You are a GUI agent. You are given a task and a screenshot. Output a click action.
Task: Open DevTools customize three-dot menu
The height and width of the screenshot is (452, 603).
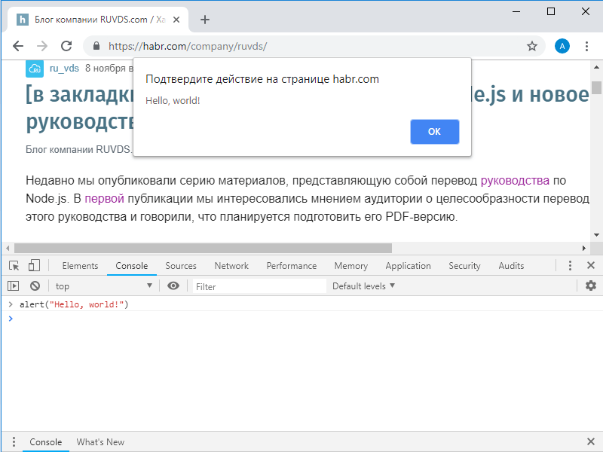(x=570, y=266)
